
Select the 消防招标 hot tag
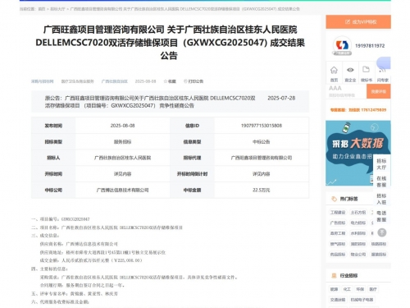[x=358, y=244]
